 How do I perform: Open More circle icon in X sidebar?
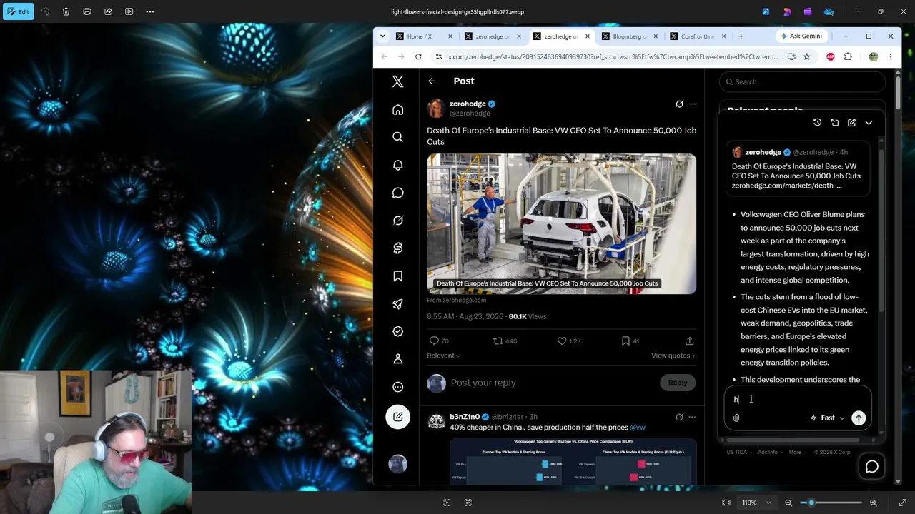coord(398,387)
